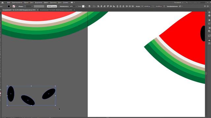Viewport: 211px width, 118px height.
Task: Open the top gear-shaped panel icon in right dock
Action: click(209, 12)
